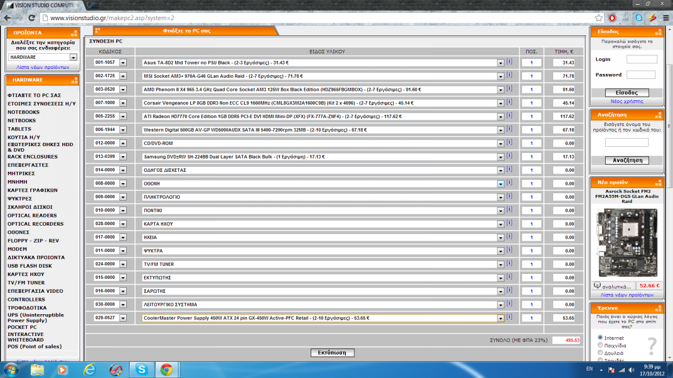The image size is (673, 378).
Task: Select Παιχνίδια radio option
Action: pyautogui.click(x=601, y=346)
